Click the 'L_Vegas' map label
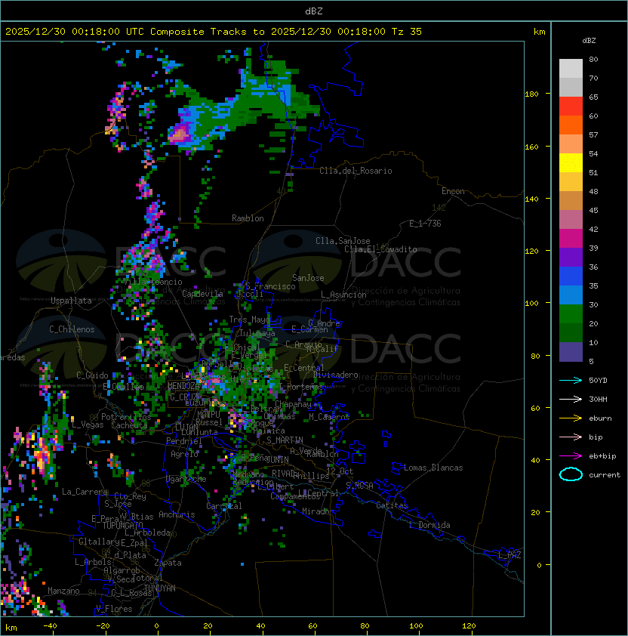Screen dimensions: 628x636 click(88, 425)
